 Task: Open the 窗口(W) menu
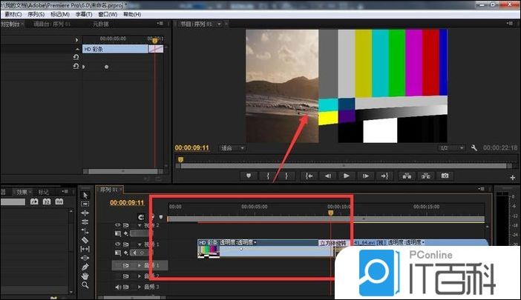click(108, 14)
